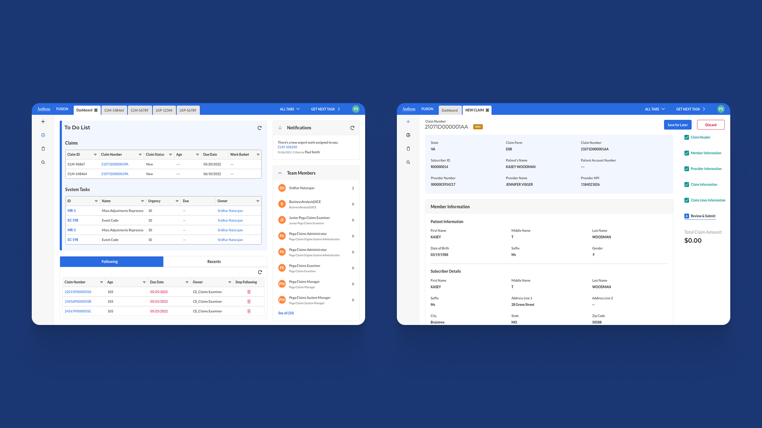Toggle the Provider Information checkbox
Screen dimensions: 762x428
pos(687,169)
